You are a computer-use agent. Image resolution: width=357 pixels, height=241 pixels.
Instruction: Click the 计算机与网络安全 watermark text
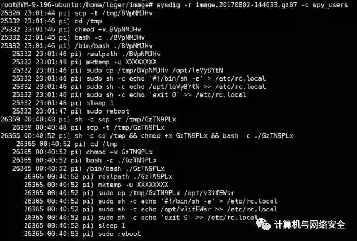pos(310,225)
